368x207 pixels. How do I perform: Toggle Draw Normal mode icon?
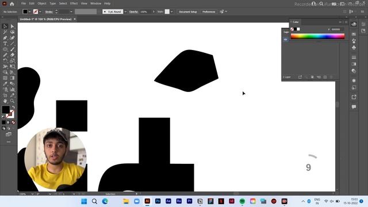point(3,128)
